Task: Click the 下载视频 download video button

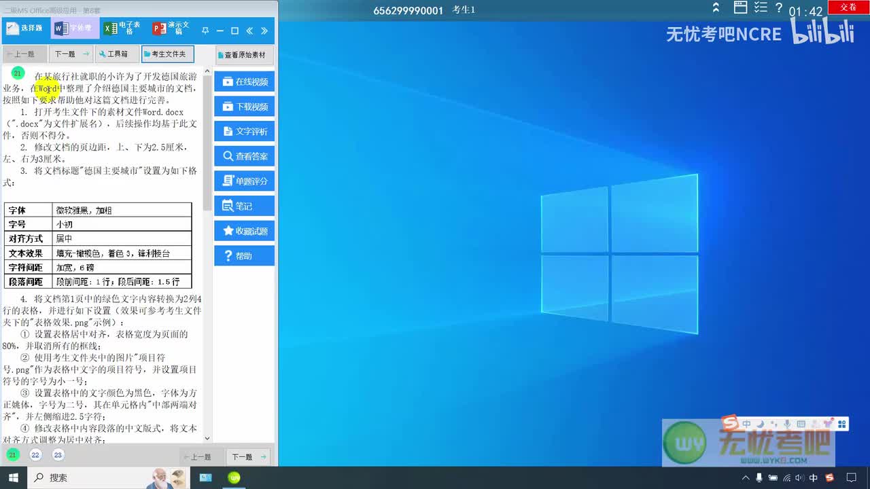Action: (x=245, y=107)
